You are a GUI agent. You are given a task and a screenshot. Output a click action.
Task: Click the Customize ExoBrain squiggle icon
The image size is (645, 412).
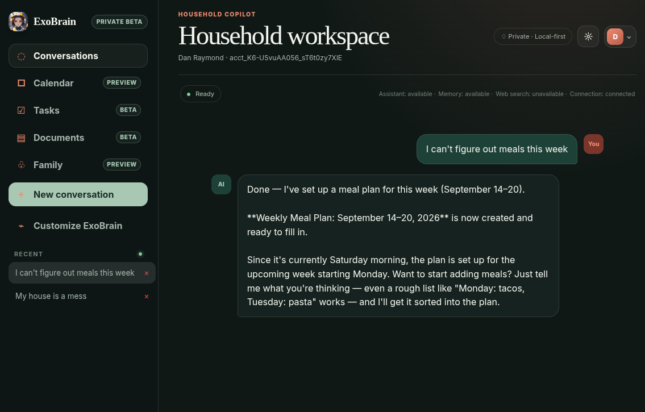click(x=22, y=226)
